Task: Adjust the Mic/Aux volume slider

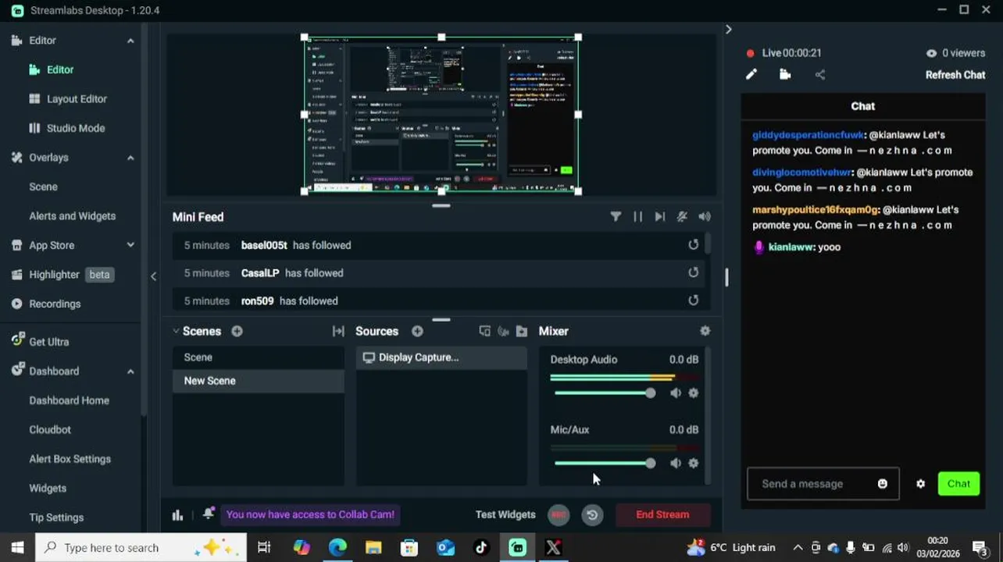Action: (605, 464)
